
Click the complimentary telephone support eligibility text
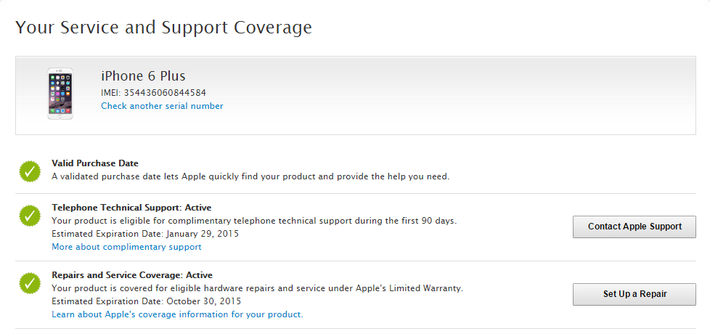pos(254,221)
